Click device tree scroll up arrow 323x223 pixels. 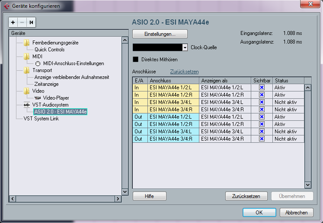(125, 40)
